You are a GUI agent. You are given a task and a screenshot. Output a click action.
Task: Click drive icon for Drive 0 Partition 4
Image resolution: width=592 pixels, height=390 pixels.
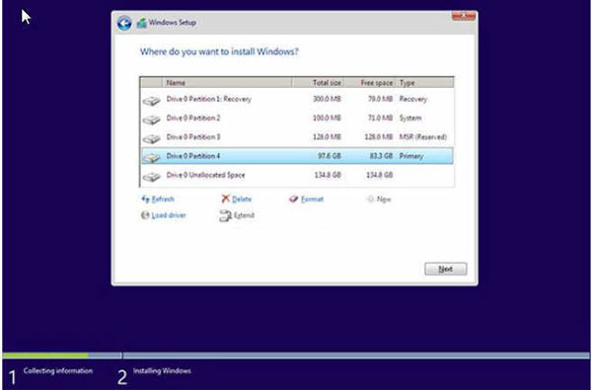[151, 157]
